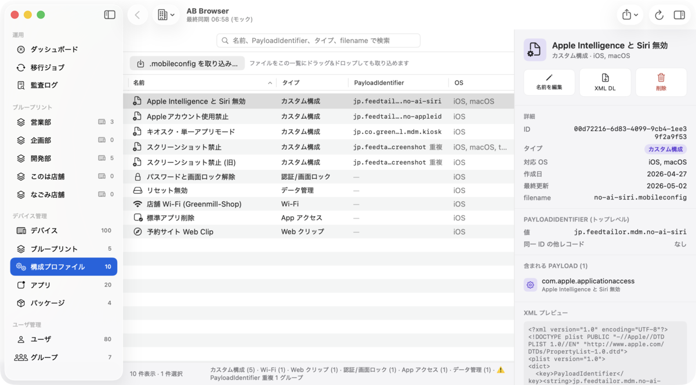Viewport: 696px width, 385px height.
Task: Open ブループリント under デバイス管理
Action: [x=64, y=249]
